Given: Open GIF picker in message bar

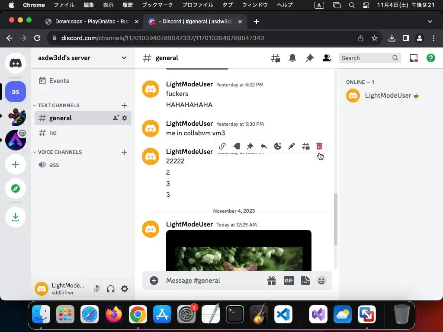Looking at the screenshot, I should tap(289, 280).
